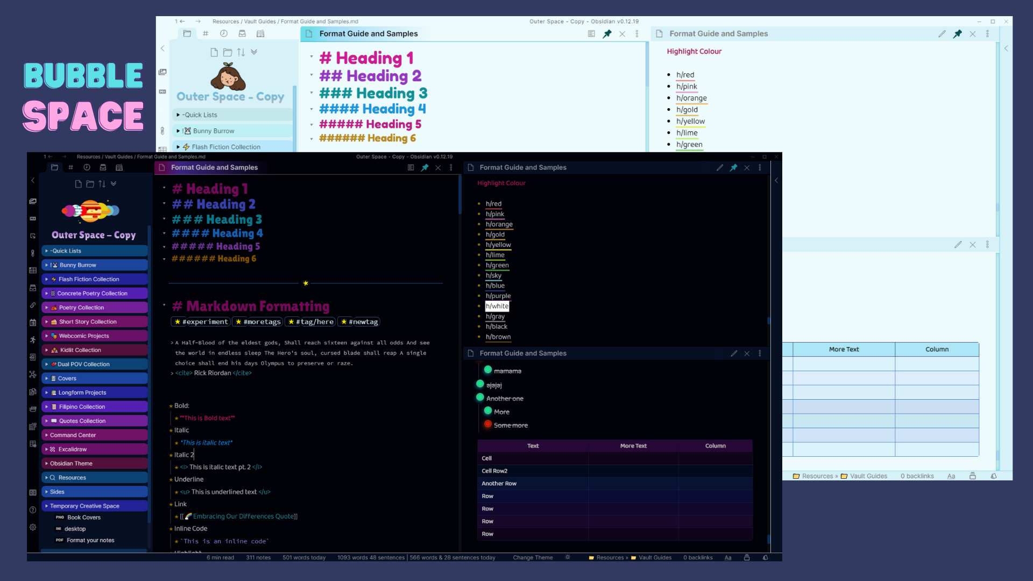Click the h/white highlight swatch
Screen dimensions: 1033x581
point(497,306)
